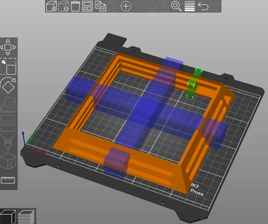Click the Copy icon
This screenshot has width=268, height=224.
[x=101, y=6]
